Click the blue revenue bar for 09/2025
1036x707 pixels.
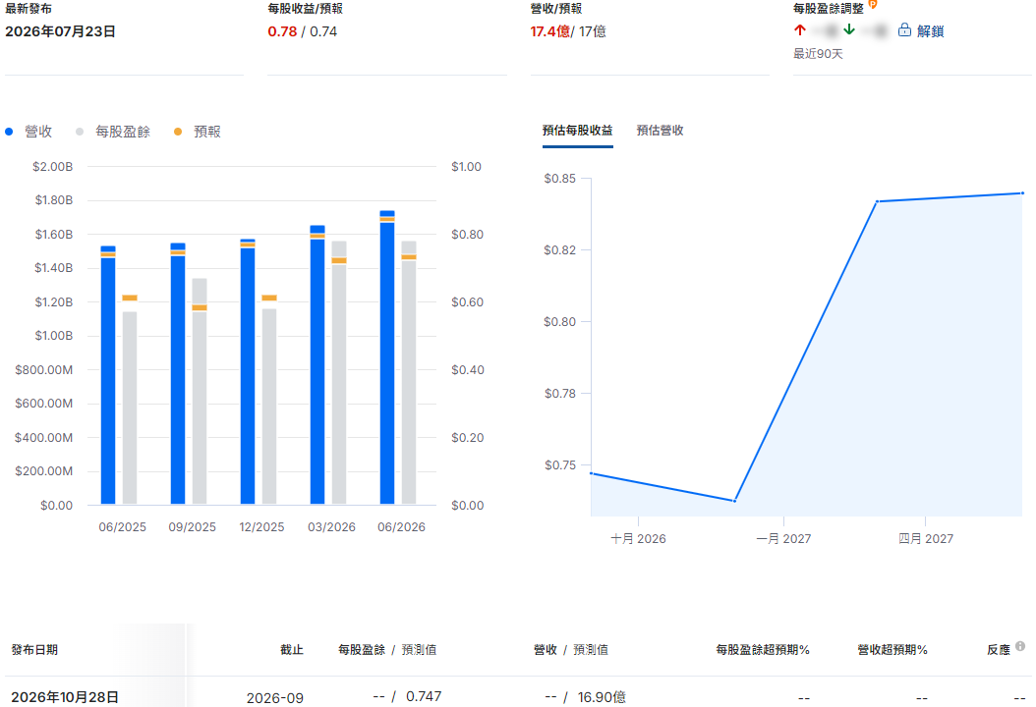(178, 374)
